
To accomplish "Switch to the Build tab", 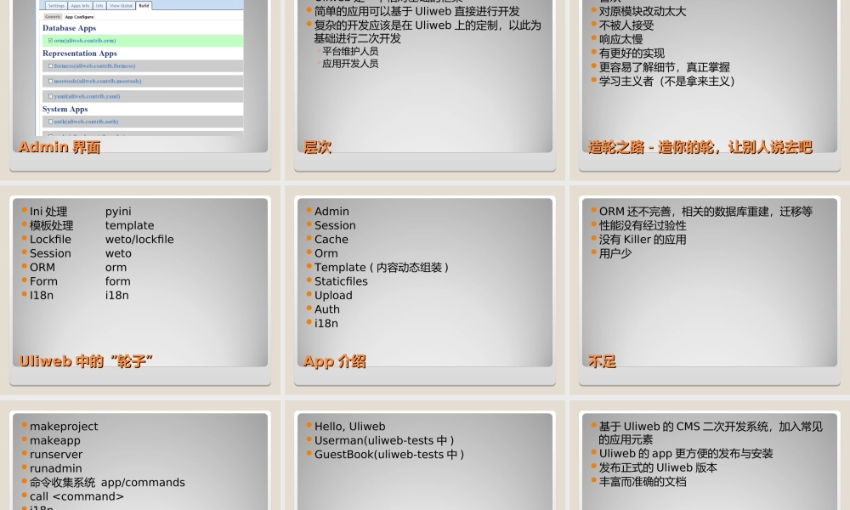I will point(144,5).
